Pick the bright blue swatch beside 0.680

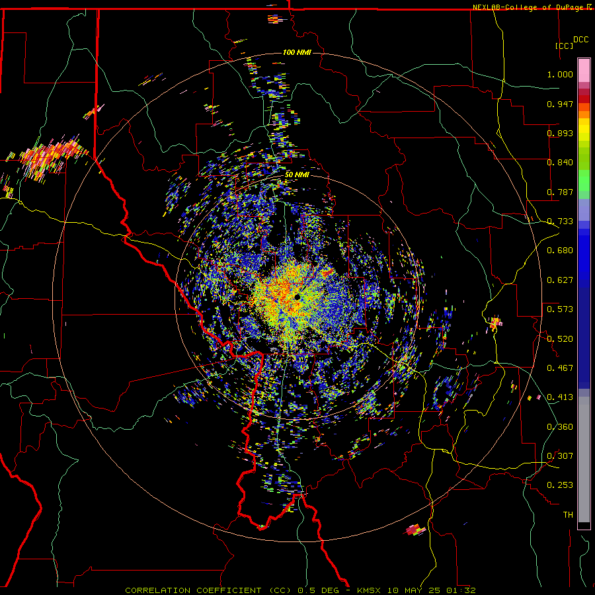click(x=584, y=253)
